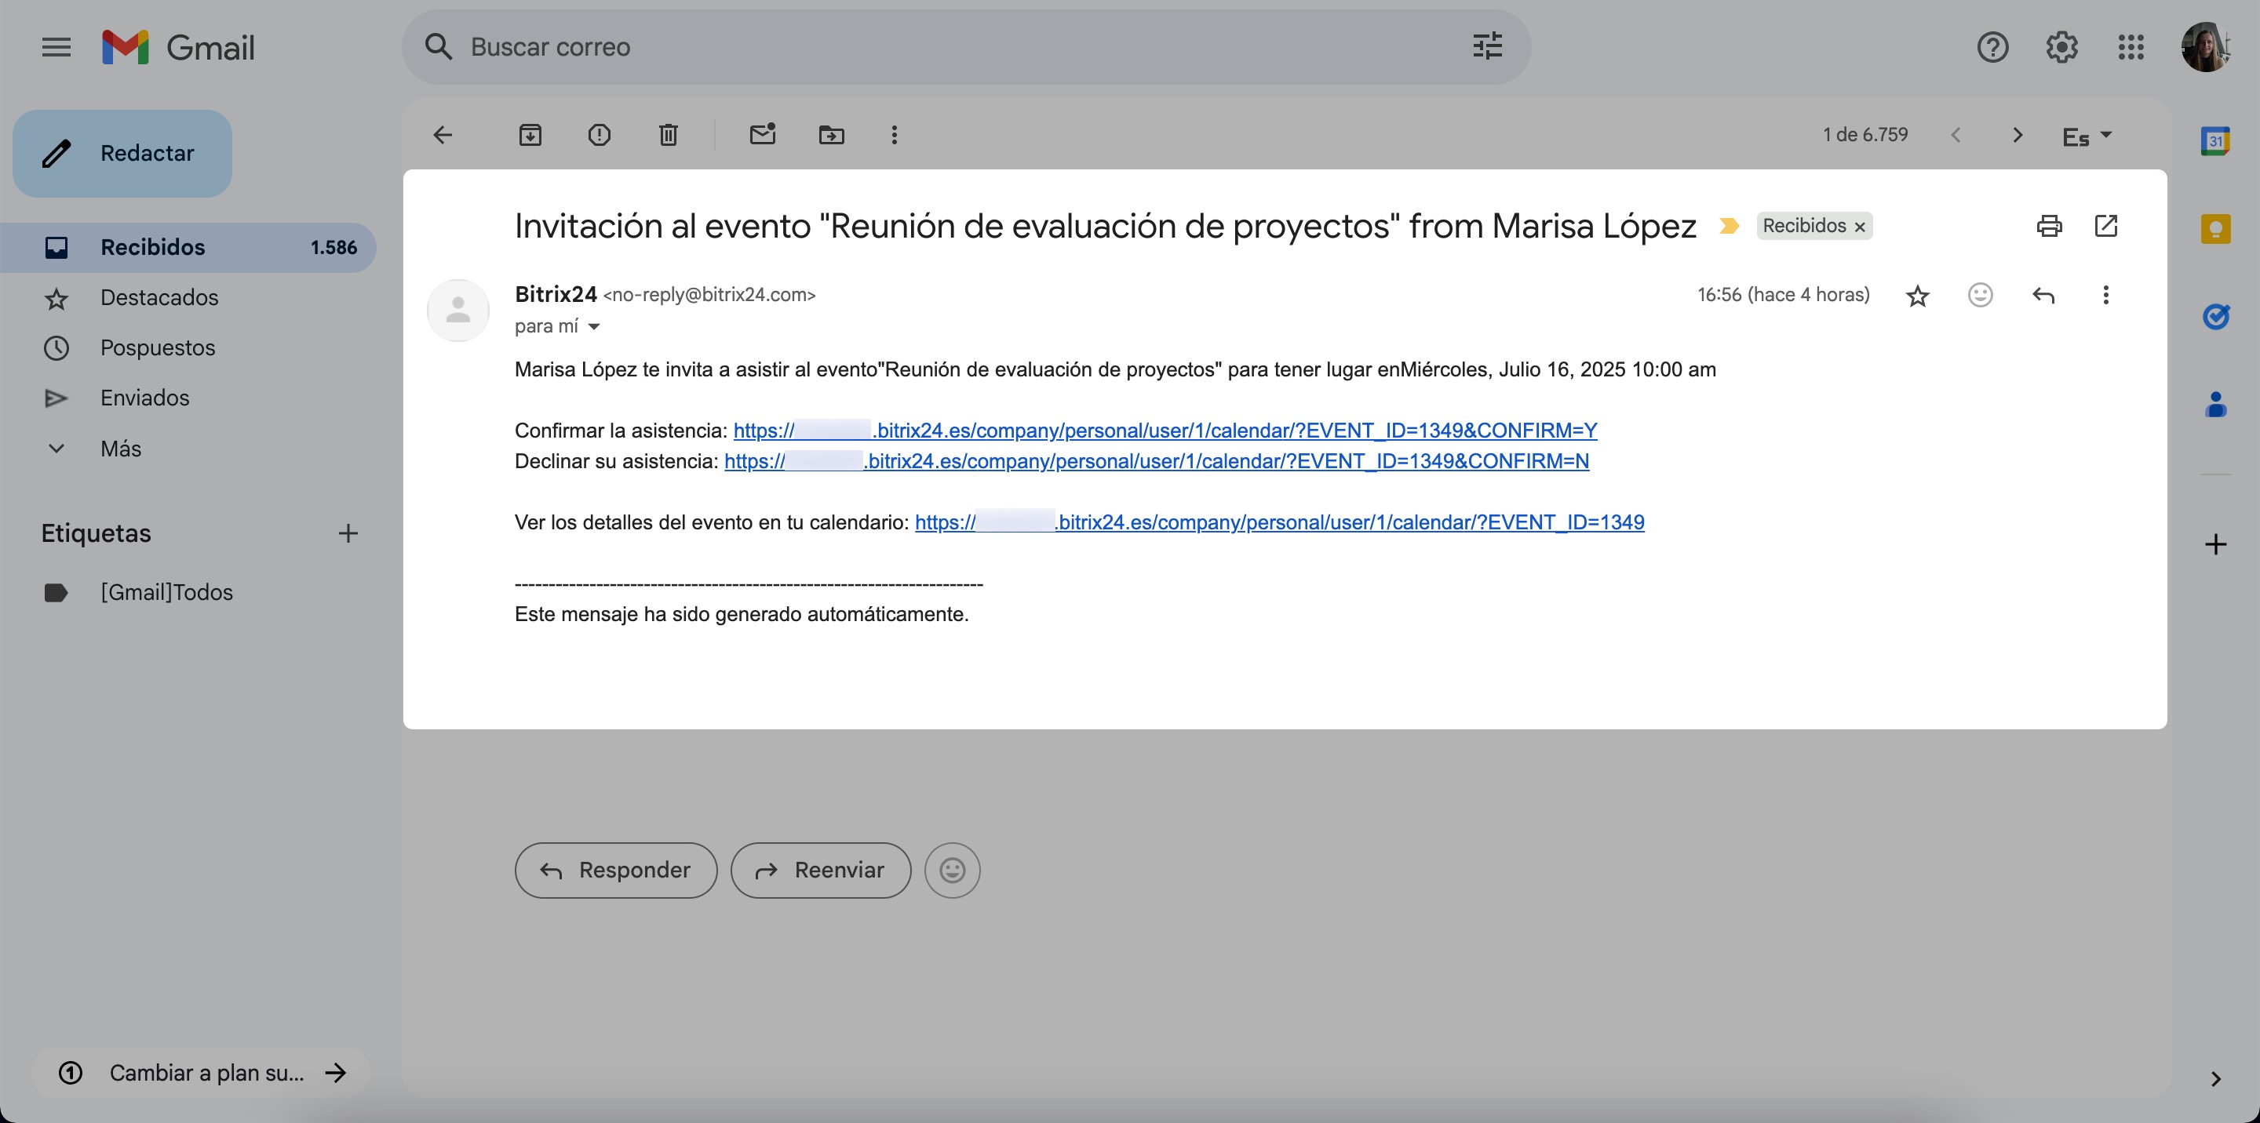The image size is (2260, 1123).
Task: Toggle the importance marker on subject
Action: coord(1730,226)
